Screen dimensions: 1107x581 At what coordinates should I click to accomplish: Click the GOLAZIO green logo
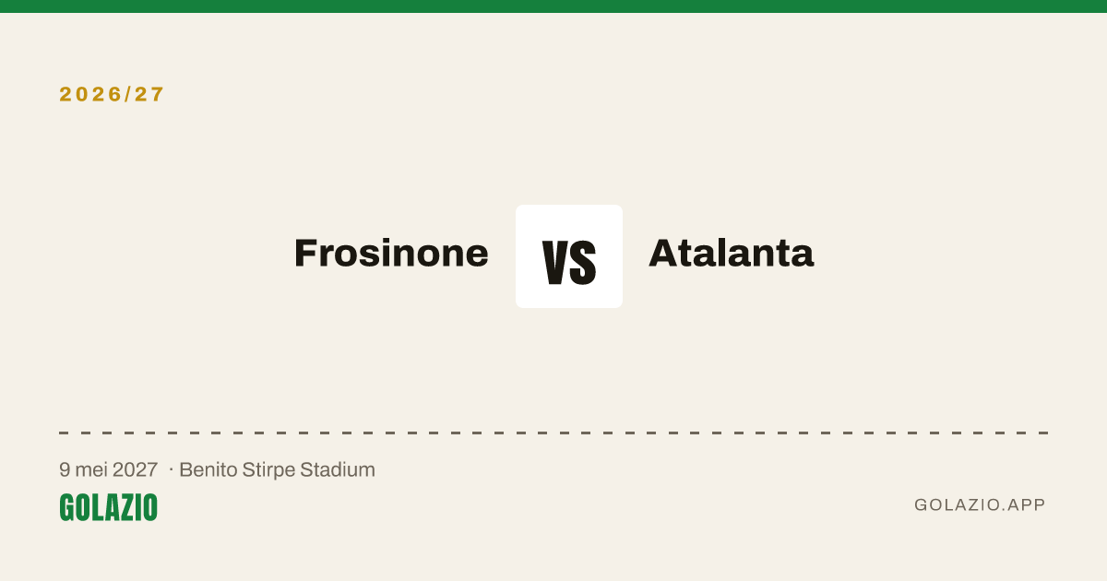coord(109,507)
